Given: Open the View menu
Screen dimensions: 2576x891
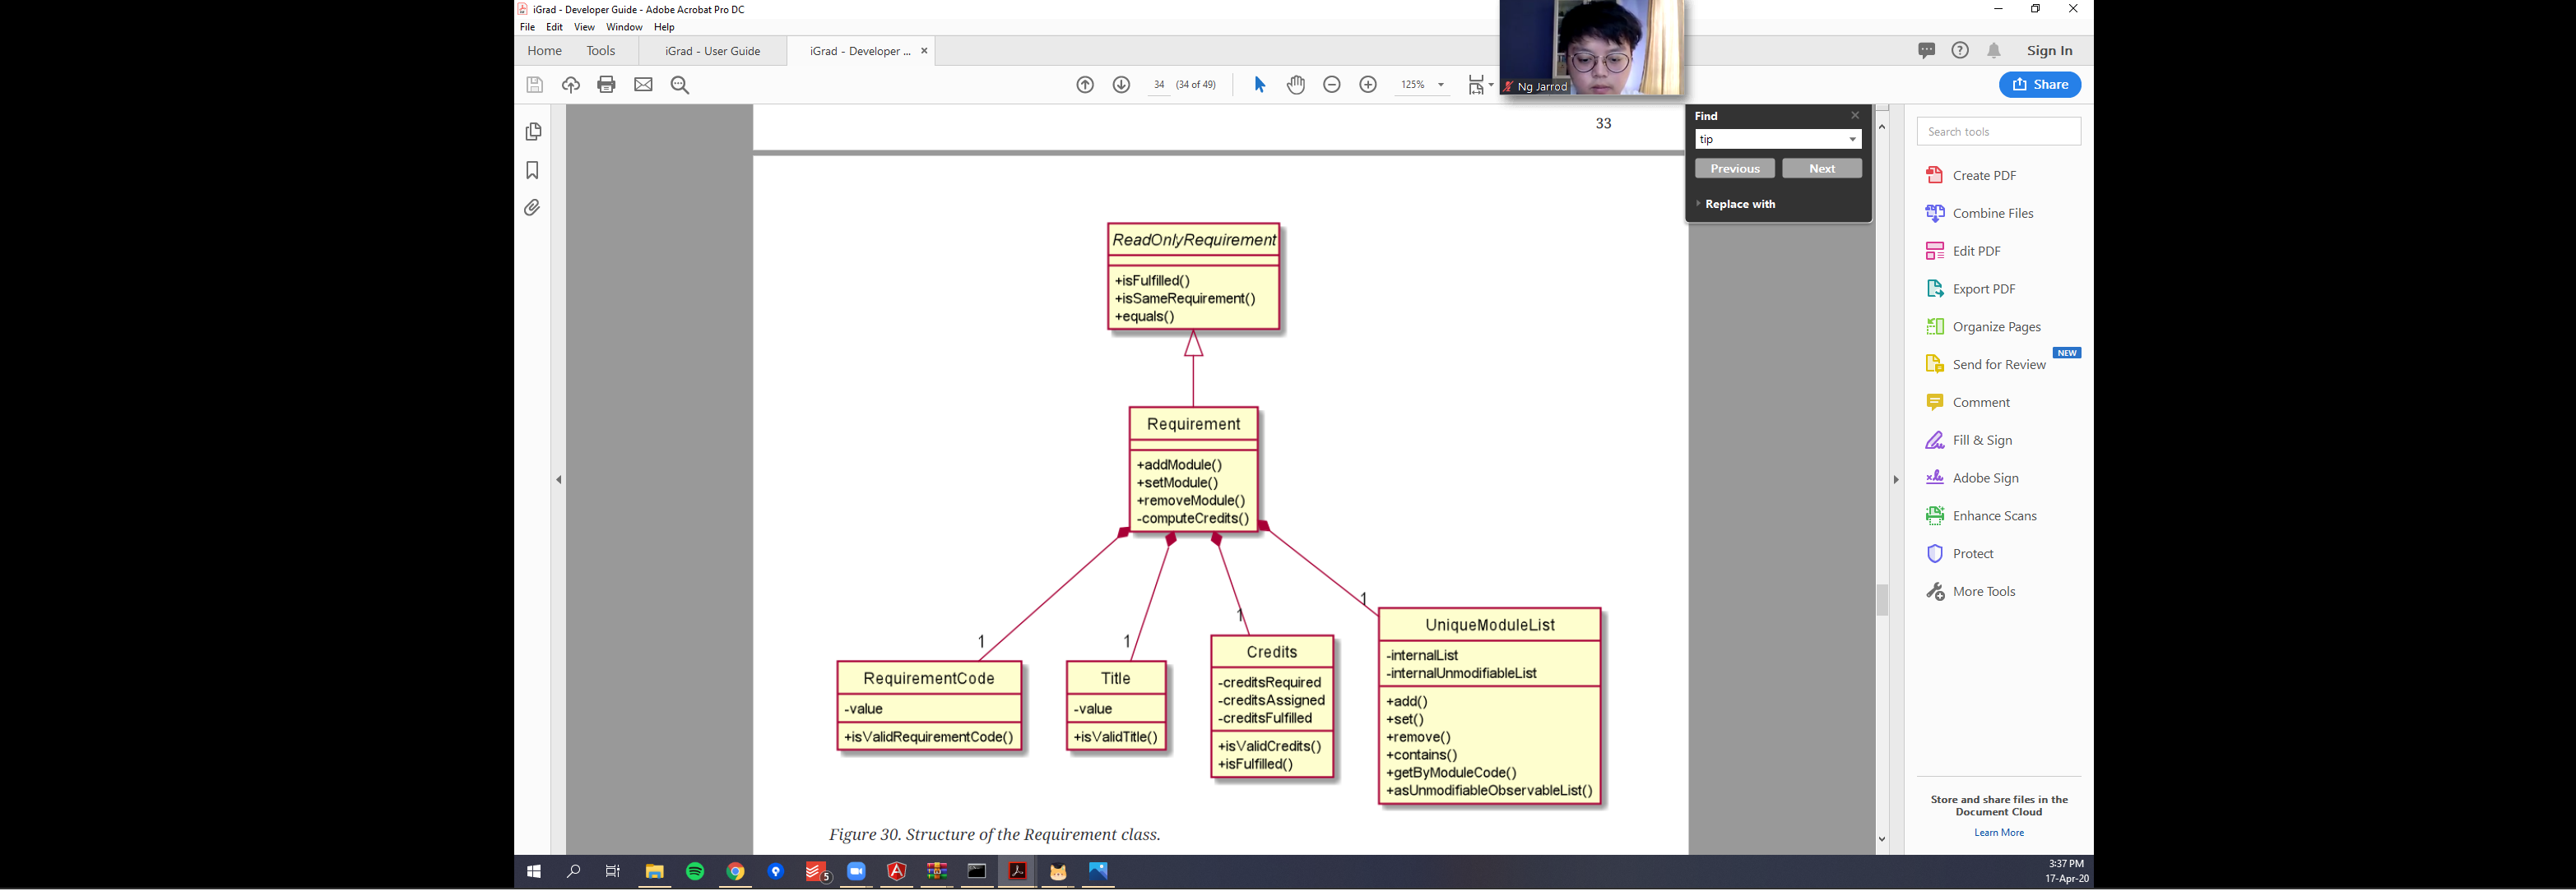Looking at the screenshot, I should coord(584,27).
